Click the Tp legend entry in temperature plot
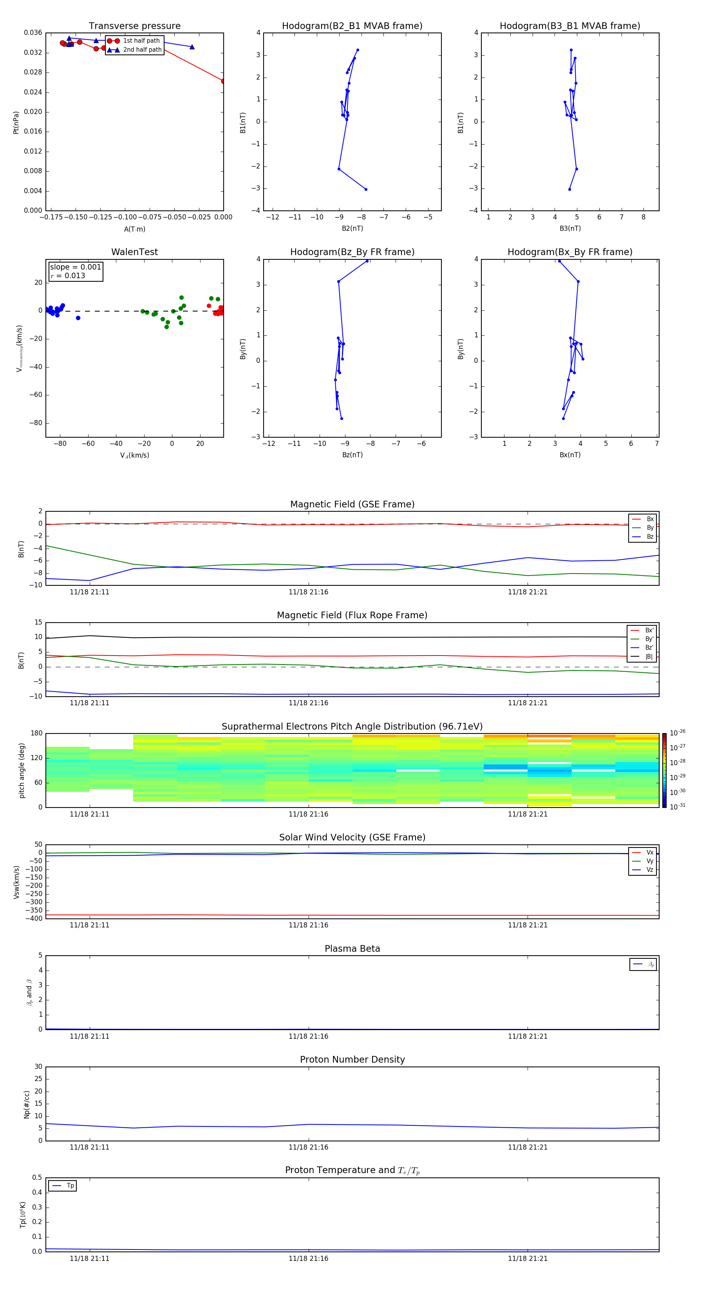 tap(62, 1186)
